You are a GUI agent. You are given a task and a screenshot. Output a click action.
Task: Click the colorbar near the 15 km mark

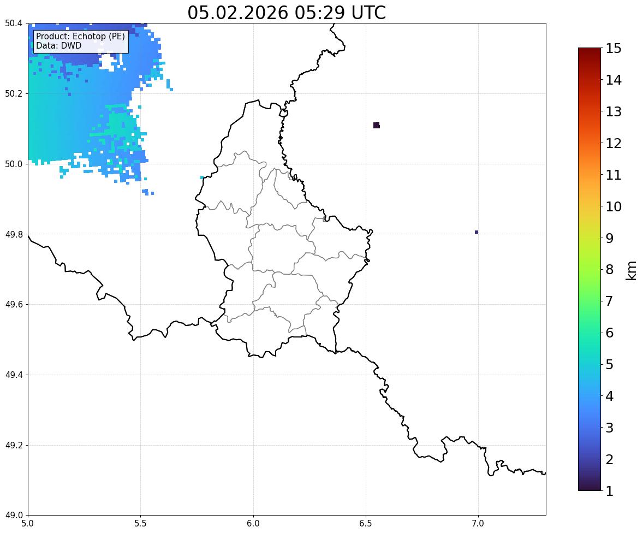pos(590,49)
